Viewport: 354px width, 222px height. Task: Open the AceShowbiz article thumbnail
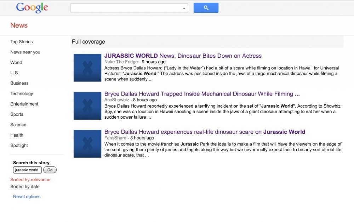(x=87, y=106)
